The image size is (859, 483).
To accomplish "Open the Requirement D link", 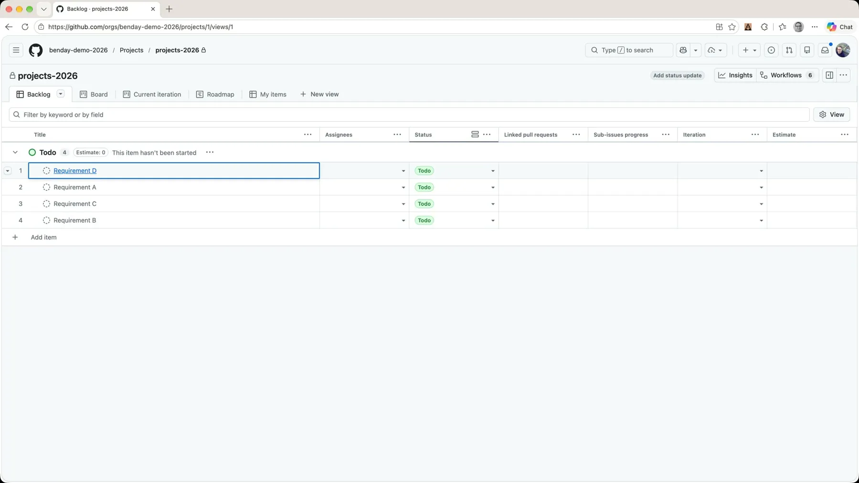I will [75, 171].
